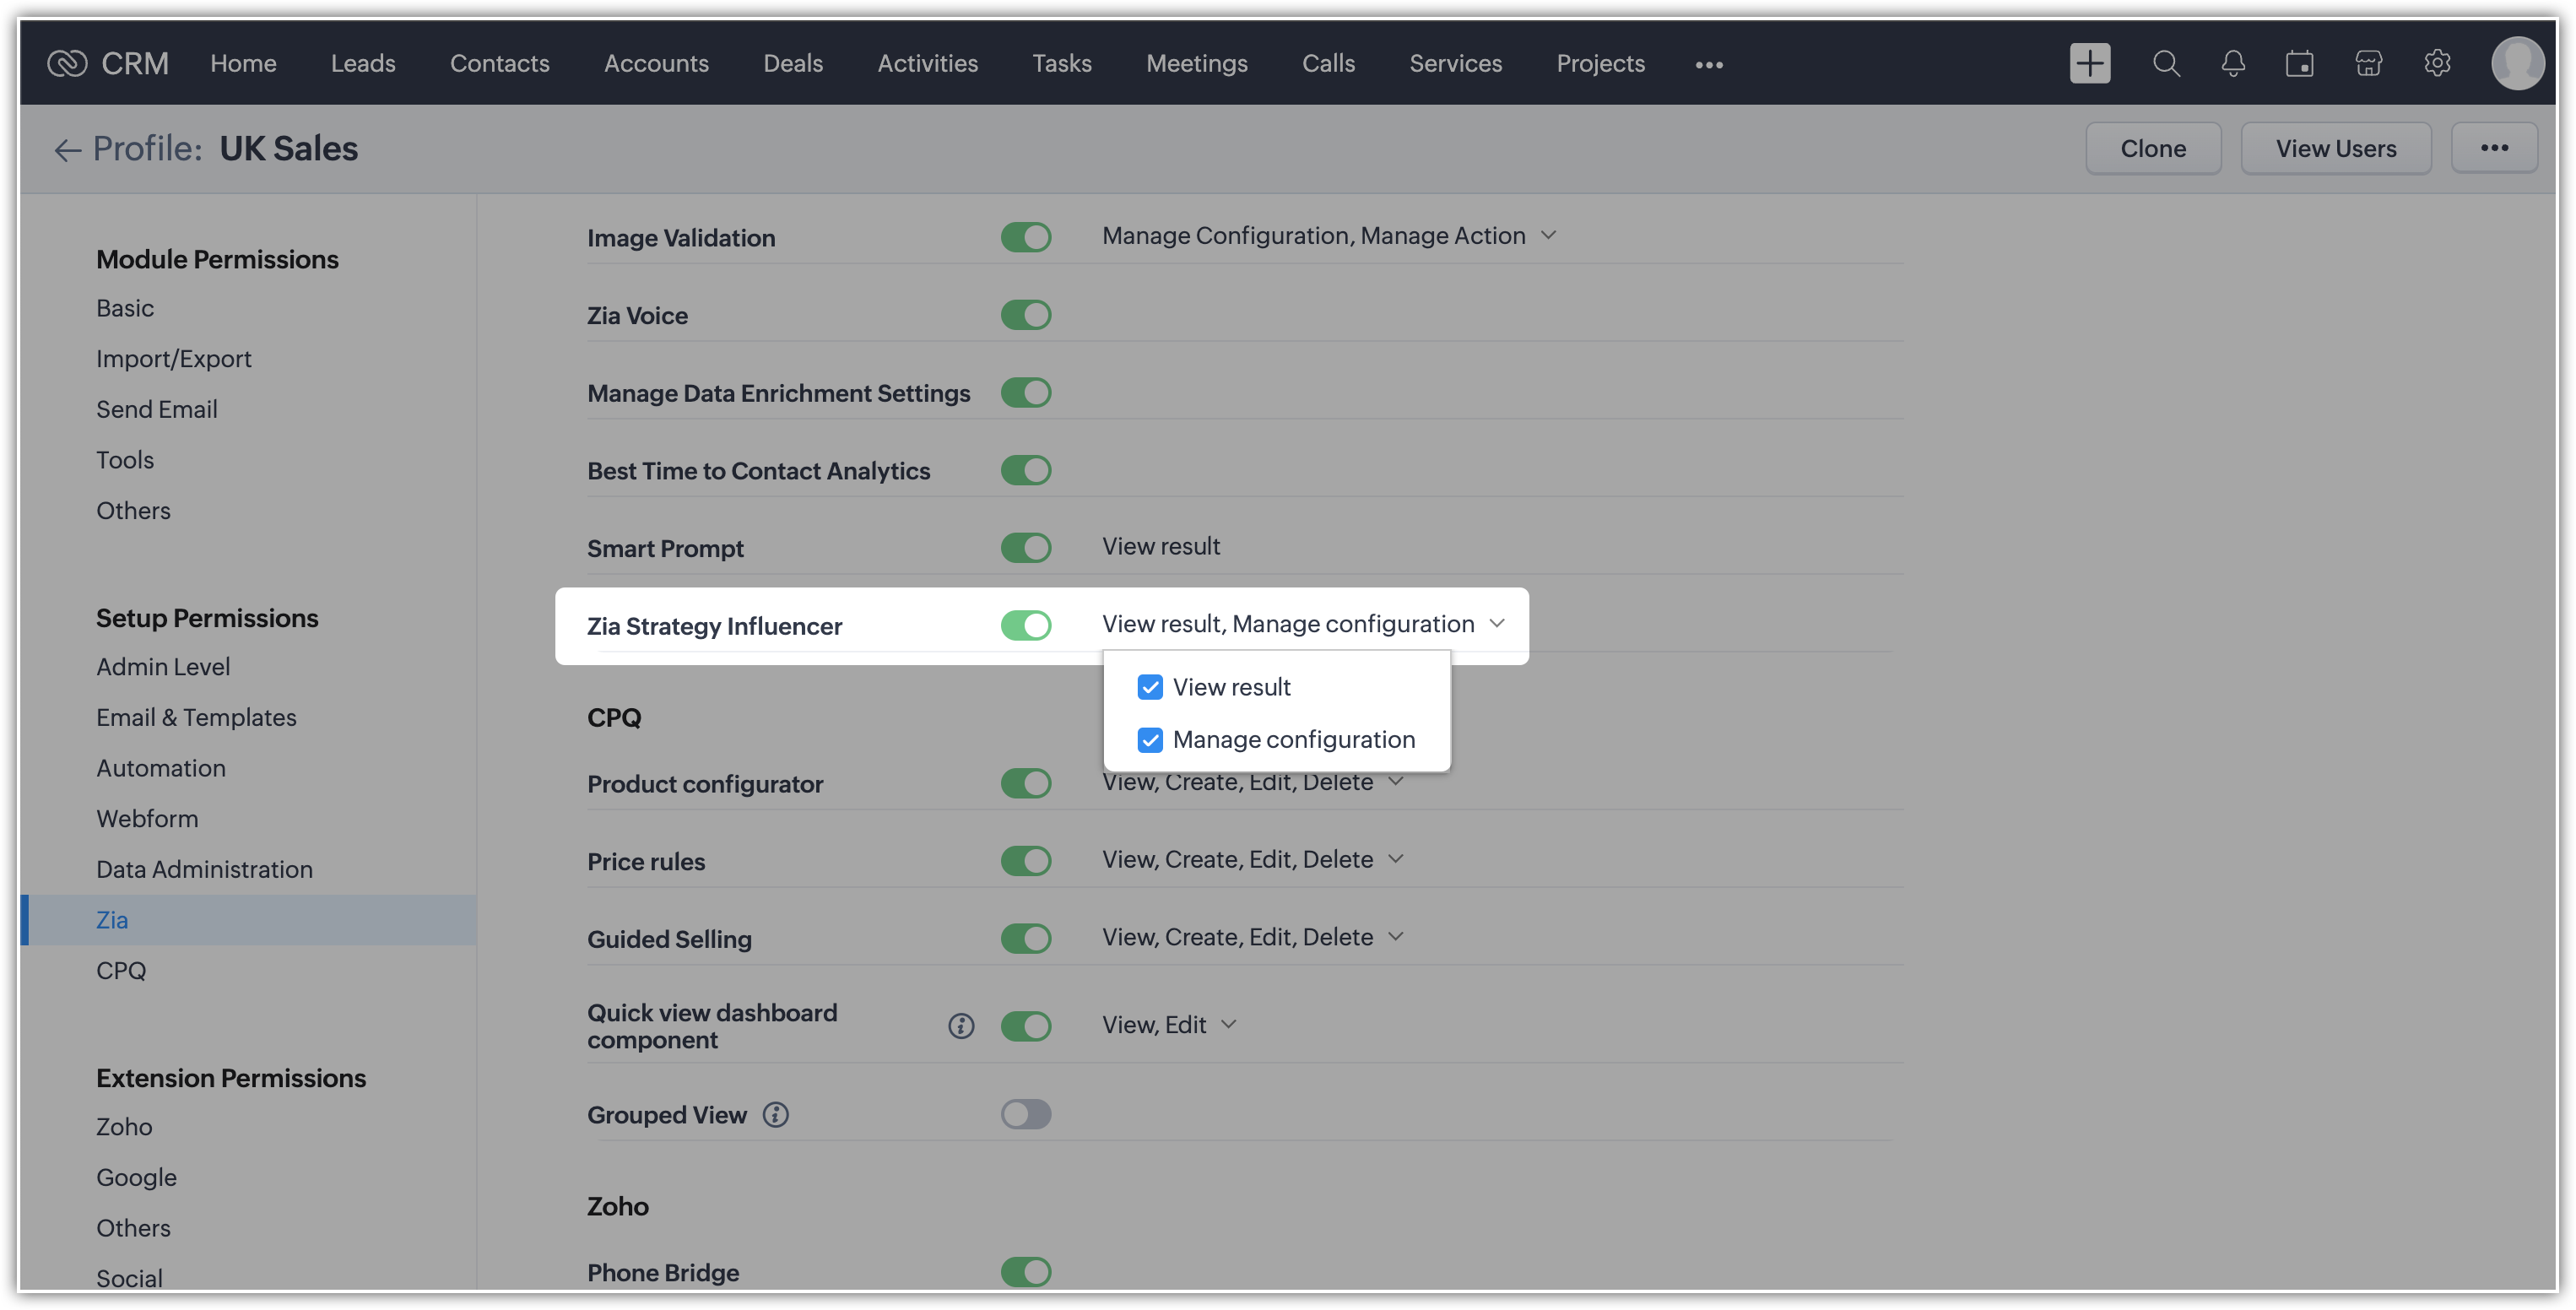The width and height of the screenshot is (2576, 1310).
Task: Open the Deals module tab
Action: click(x=792, y=63)
